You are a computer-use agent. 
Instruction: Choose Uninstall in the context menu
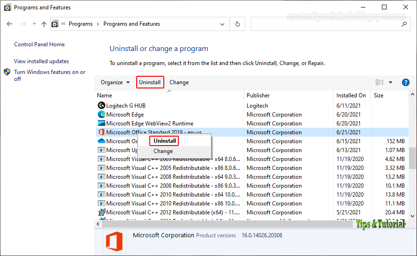(165, 141)
